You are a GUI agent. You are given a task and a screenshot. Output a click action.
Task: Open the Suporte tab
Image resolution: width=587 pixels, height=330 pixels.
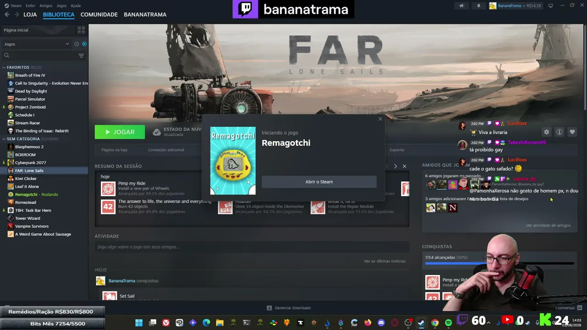click(397, 150)
